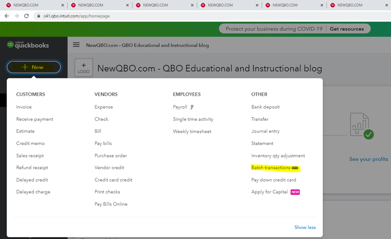Open Single time activity
The width and height of the screenshot is (391, 239).
[193, 119]
